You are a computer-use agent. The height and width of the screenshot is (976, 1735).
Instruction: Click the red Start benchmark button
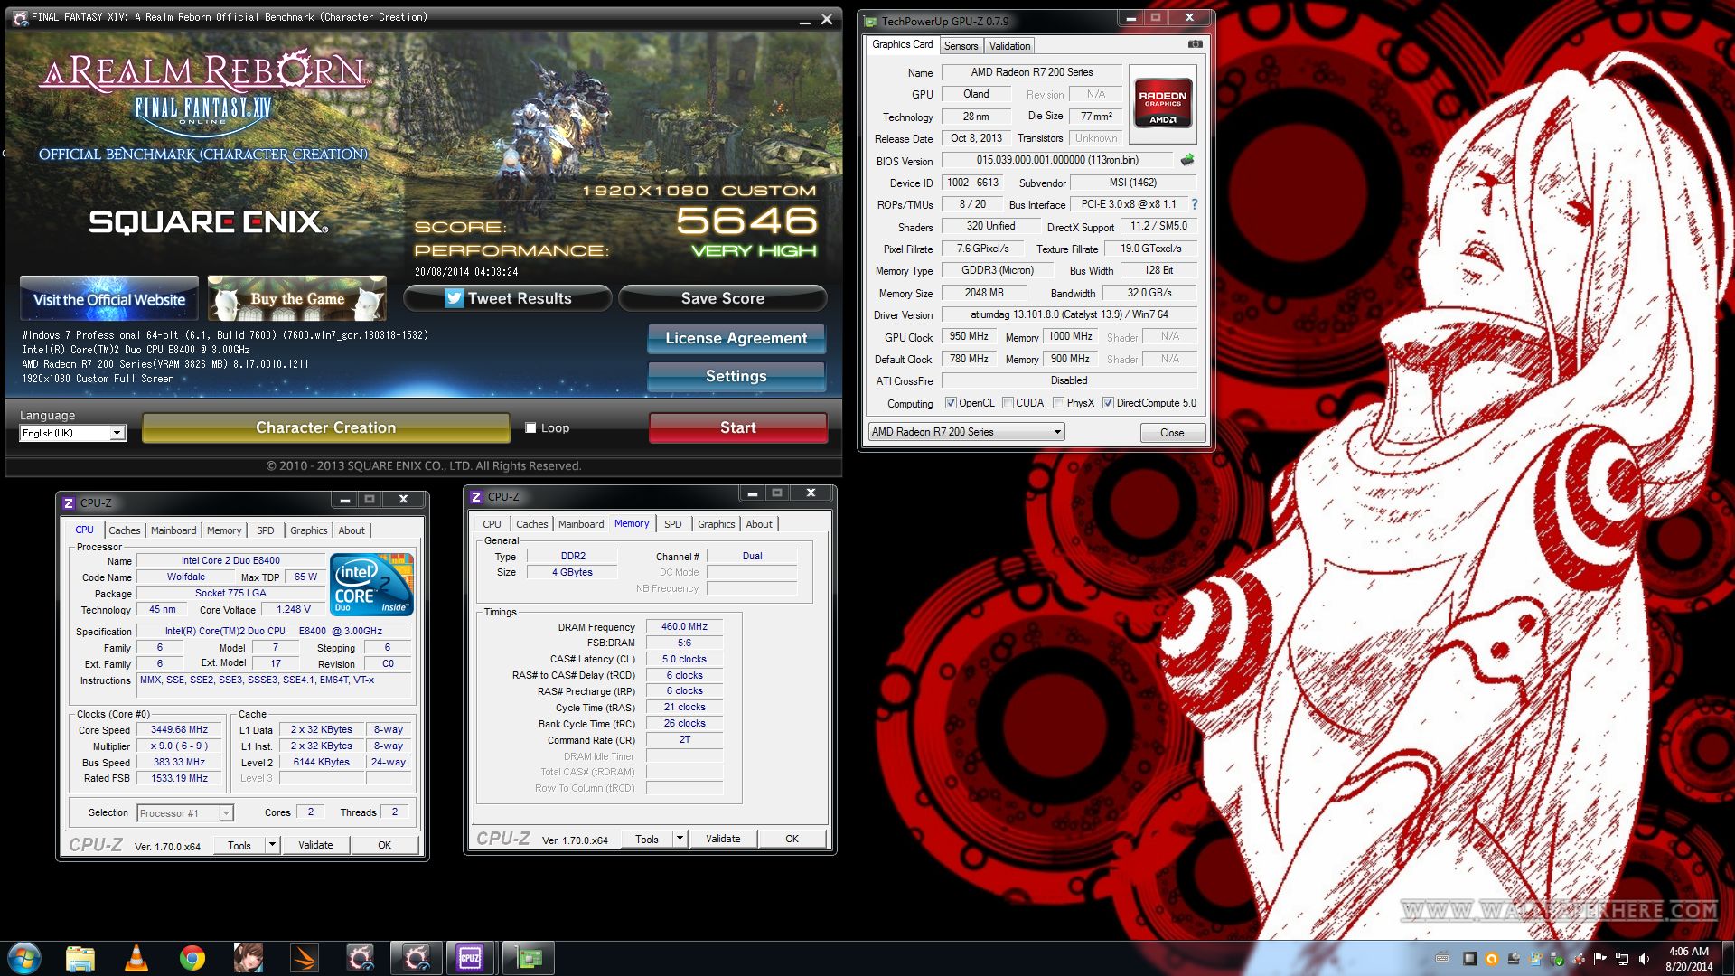738,427
